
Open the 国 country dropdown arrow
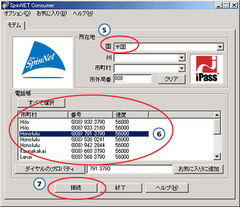[220, 47]
